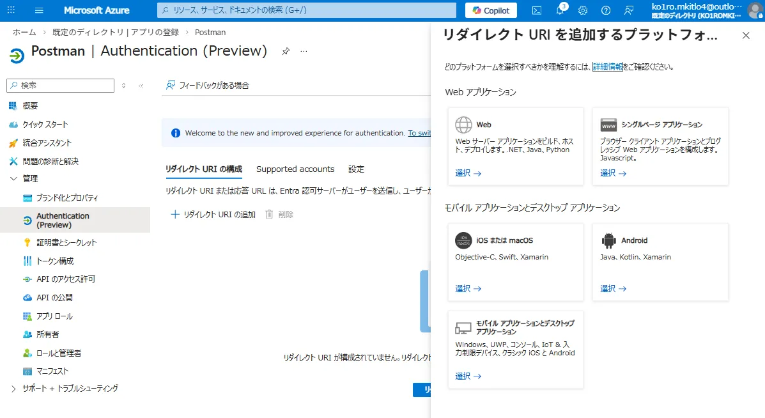765x418 pixels.
Task: Click the 詳細情報 link
Action: click(x=607, y=66)
